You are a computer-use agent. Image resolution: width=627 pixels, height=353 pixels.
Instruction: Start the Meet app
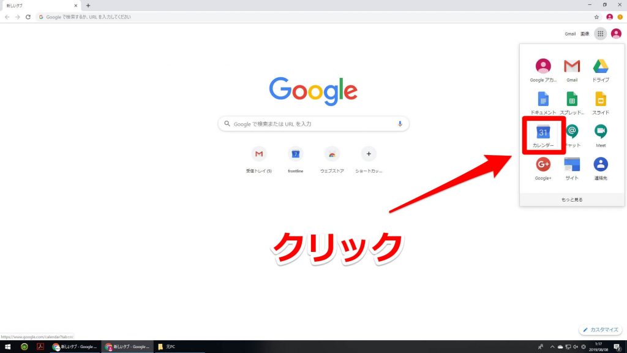pos(601,135)
